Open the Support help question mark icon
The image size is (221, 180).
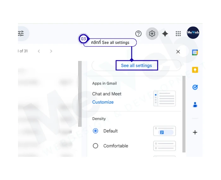[x=138, y=34]
